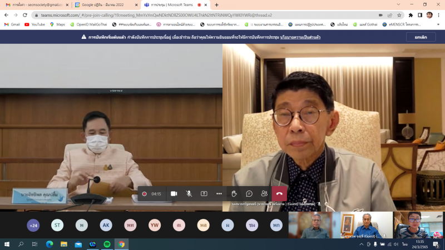Open the share content tray
Image resolution: width=445 pixels, height=250 pixels.
204,193
